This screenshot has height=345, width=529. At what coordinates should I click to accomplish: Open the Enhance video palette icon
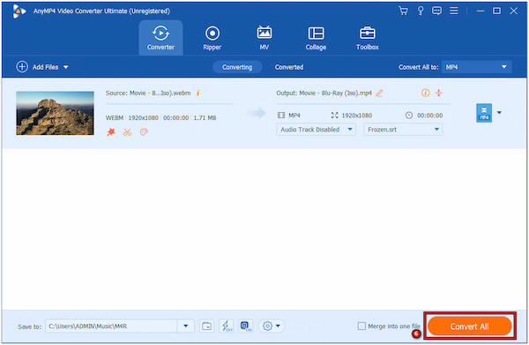pyautogui.click(x=144, y=132)
